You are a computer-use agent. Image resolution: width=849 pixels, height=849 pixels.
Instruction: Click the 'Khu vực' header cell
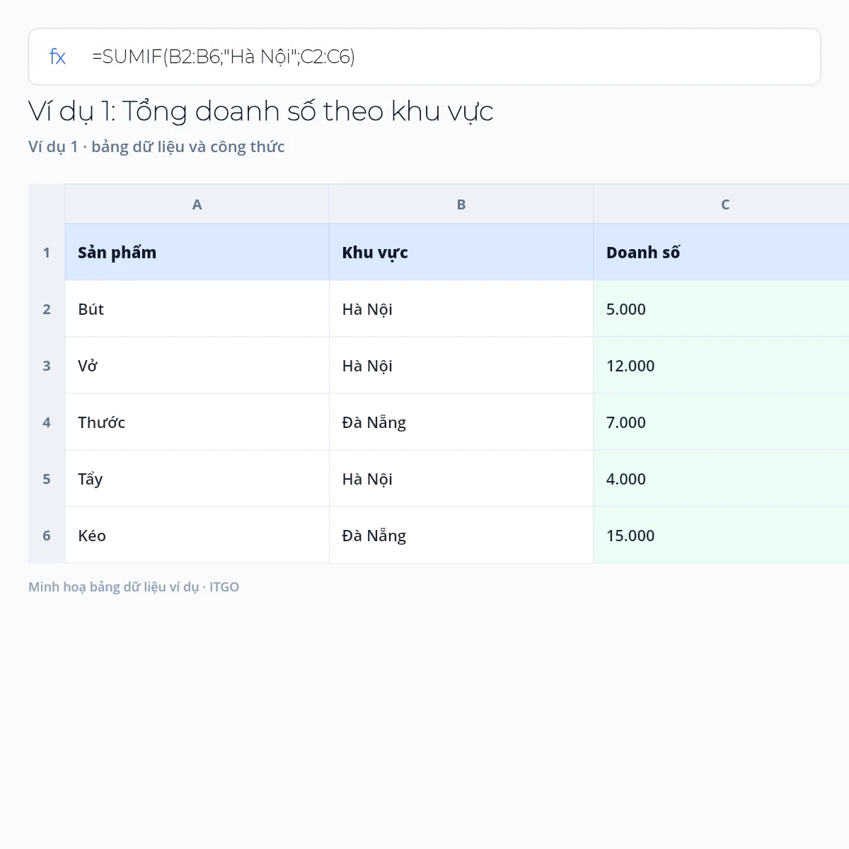pos(461,253)
